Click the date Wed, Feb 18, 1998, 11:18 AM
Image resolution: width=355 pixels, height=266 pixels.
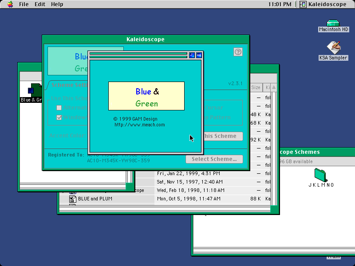tap(191, 191)
